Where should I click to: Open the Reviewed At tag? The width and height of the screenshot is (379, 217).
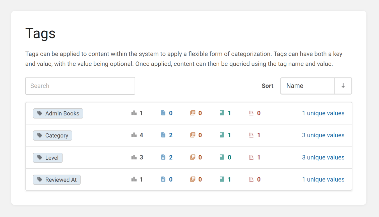tap(57, 180)
